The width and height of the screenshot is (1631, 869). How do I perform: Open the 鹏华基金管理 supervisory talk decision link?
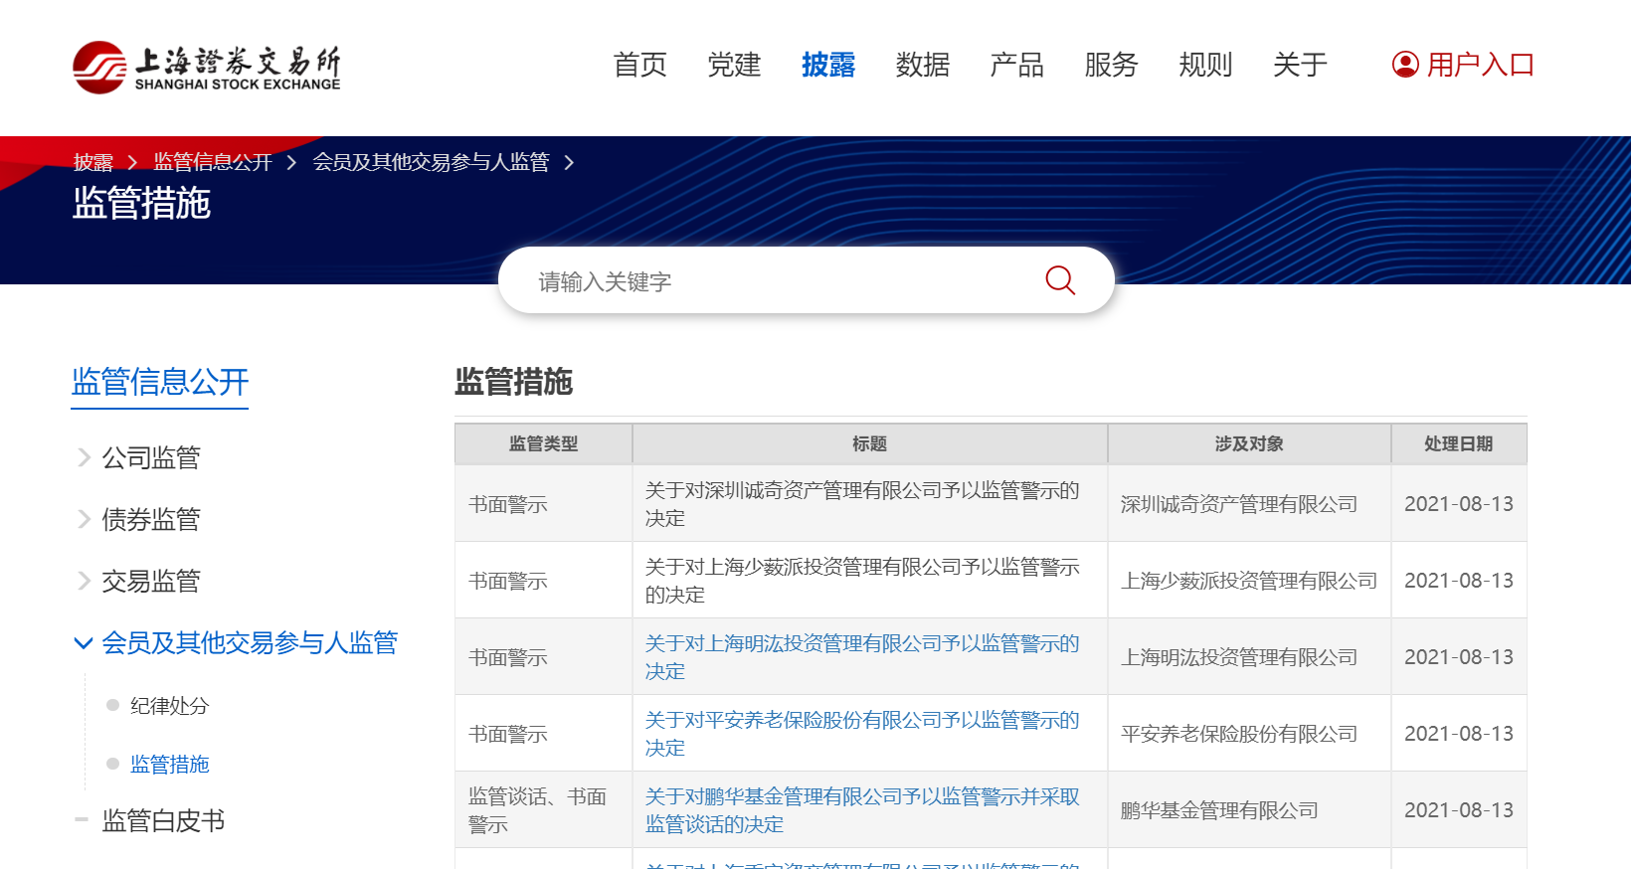862,810
